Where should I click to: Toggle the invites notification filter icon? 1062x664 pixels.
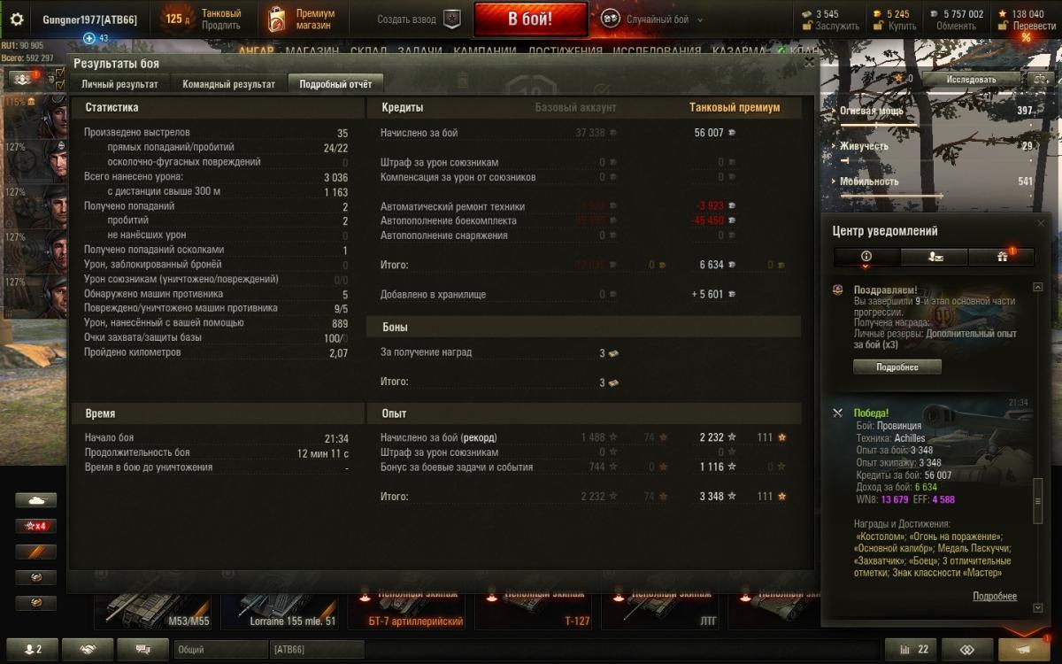(x=935, y=257)
